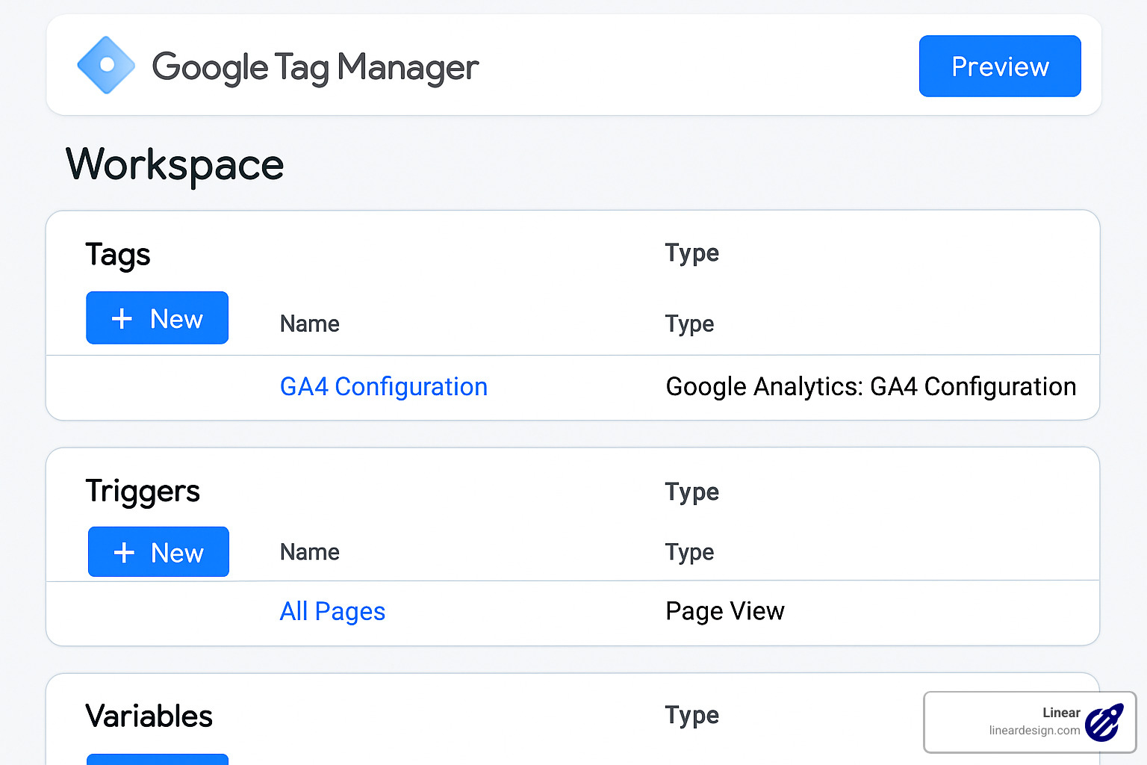Open the GA4 Configuration tag

click(383, 386)
